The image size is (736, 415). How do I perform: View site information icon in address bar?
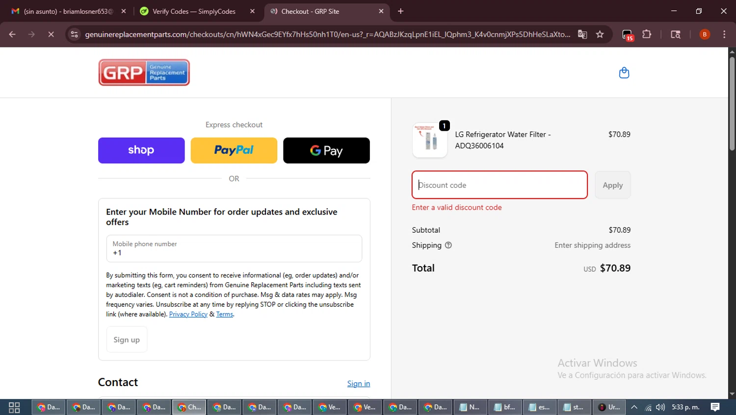pyautogui.click(x=74, y=34)
